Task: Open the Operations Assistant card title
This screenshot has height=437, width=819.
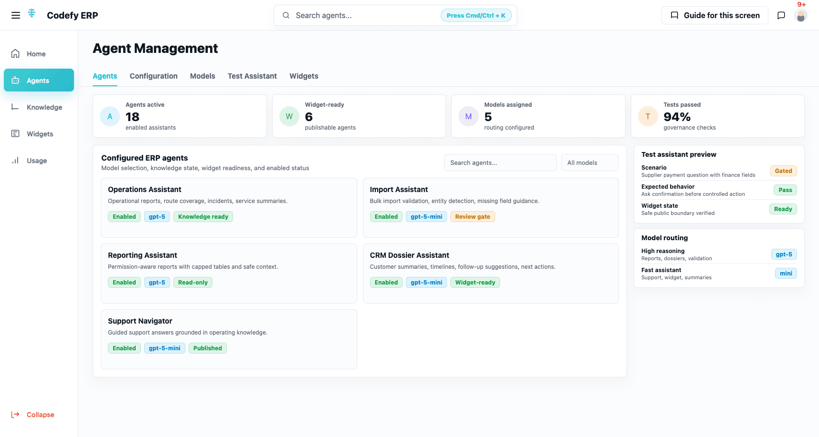Action: tap(145, 190)
